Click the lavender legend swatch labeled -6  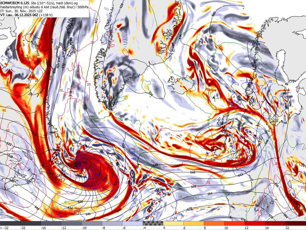point(132,223)
